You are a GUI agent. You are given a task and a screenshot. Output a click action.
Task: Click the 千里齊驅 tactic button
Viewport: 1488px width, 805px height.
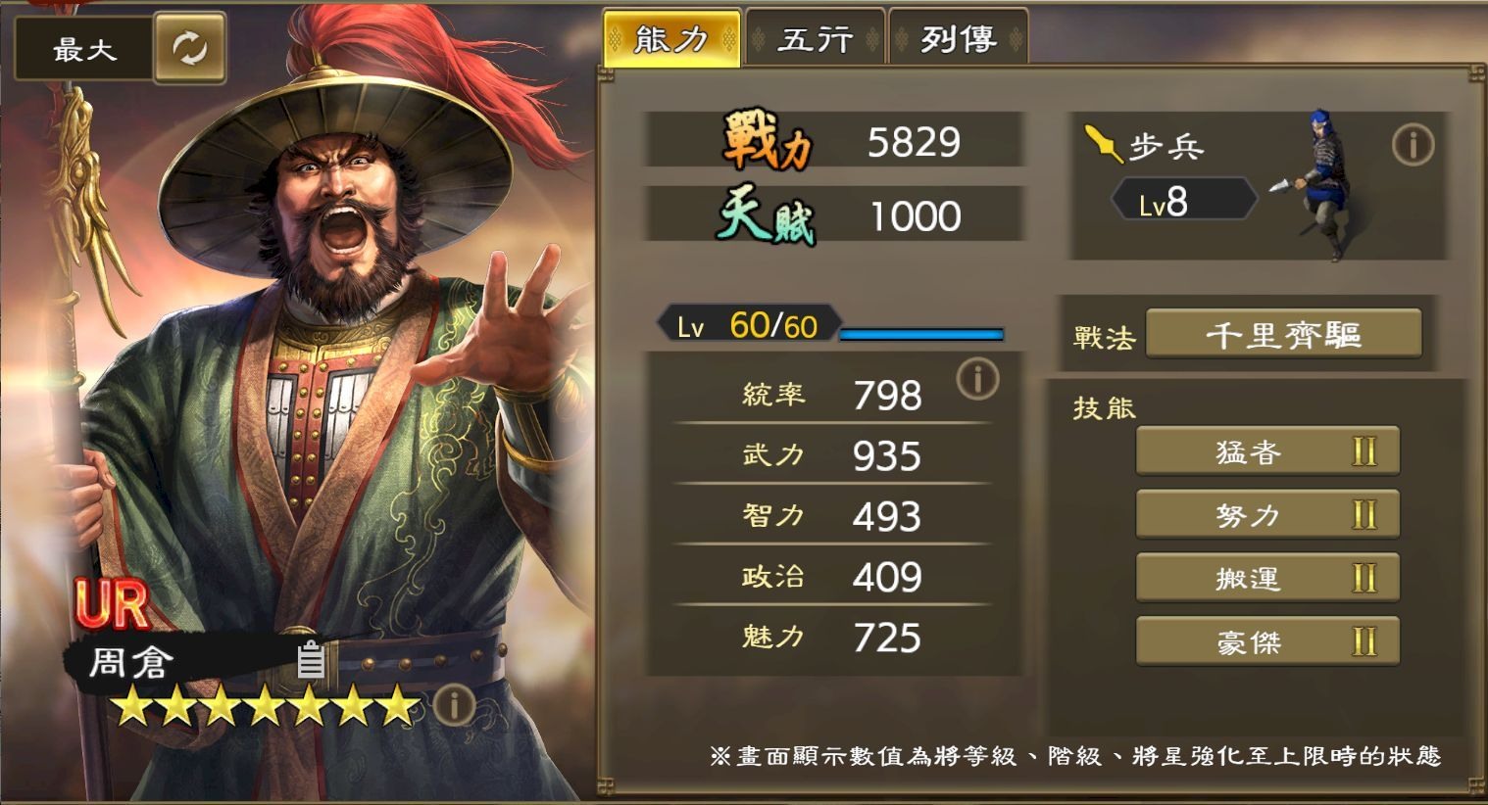[x=1283, y=335]
